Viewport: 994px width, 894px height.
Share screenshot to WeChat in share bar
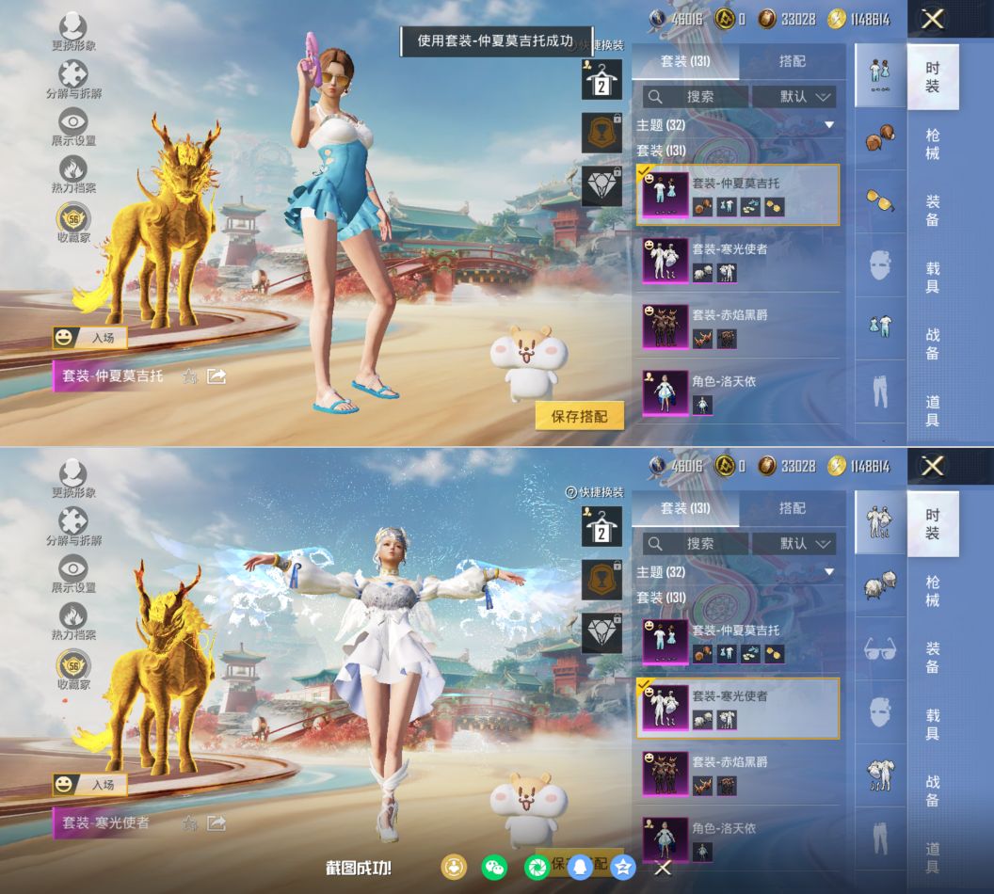point(494,867)
